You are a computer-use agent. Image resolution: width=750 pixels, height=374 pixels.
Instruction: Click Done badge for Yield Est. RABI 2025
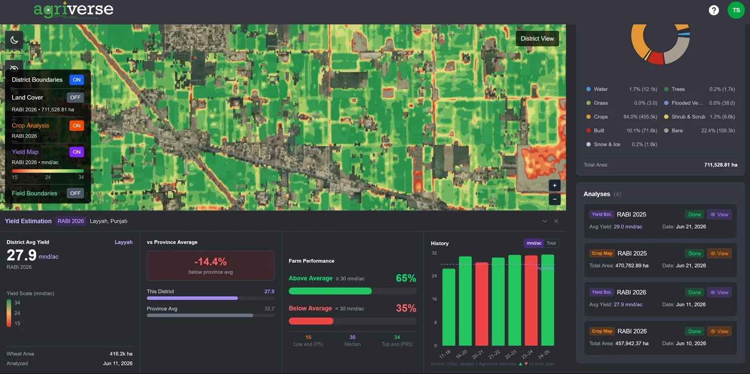point(694,214)
